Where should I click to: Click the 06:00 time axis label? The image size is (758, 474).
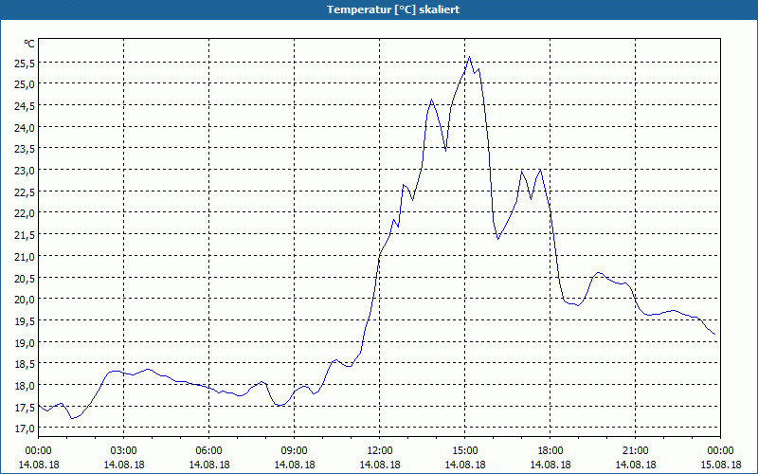(208, 451)
